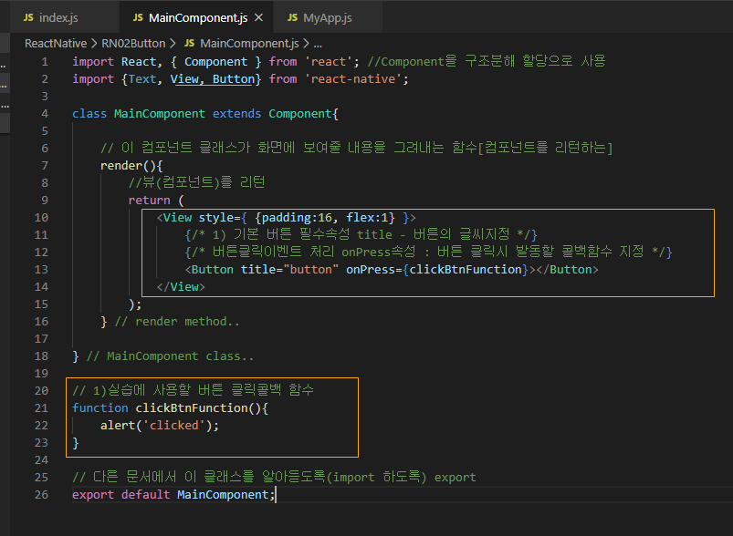Click 'View' in the react-native import

point(184,79)
